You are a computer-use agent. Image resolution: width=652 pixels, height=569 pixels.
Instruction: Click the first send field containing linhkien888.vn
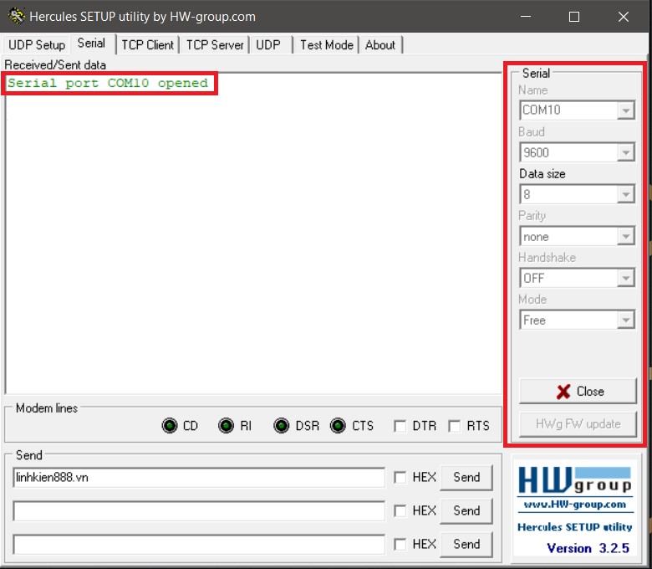[x=199, y=478]
